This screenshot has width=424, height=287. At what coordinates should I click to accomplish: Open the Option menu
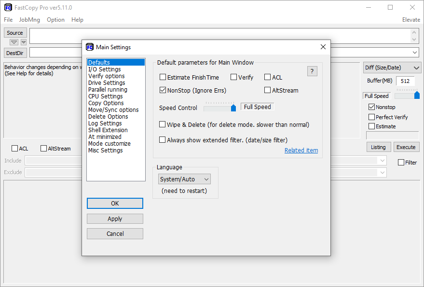tap(55, 20)
